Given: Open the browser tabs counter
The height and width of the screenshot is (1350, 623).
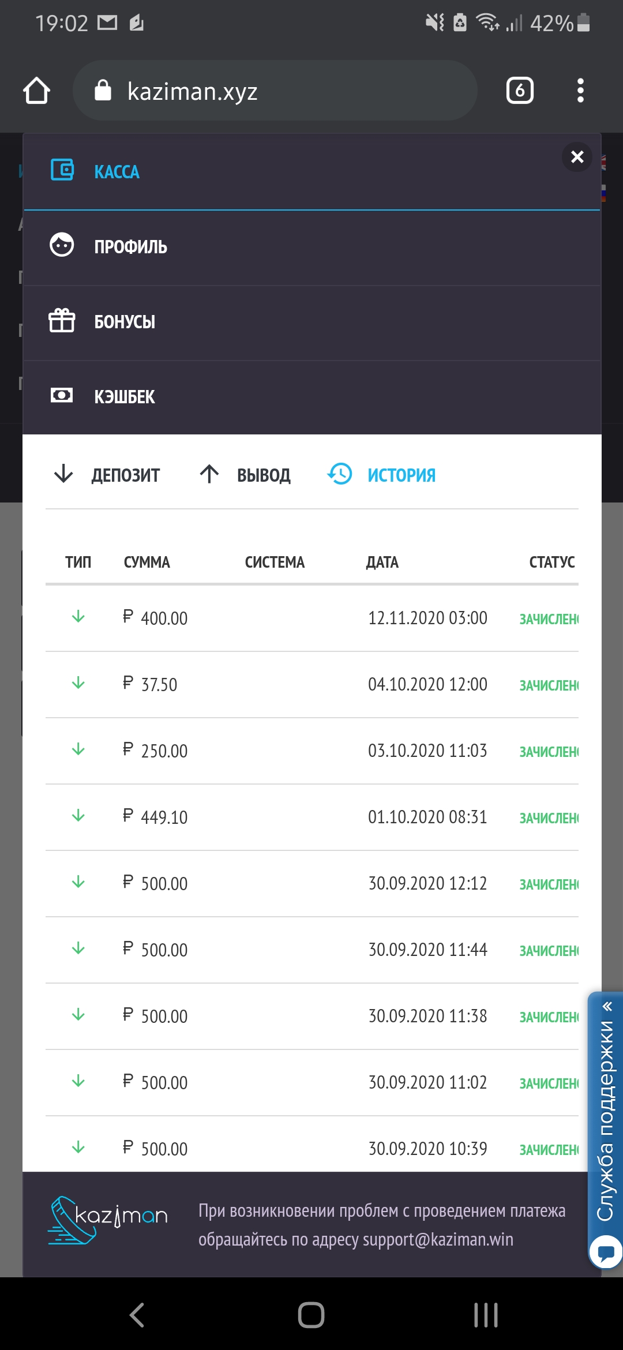Looking at the screenshot, I should [519, 91].
